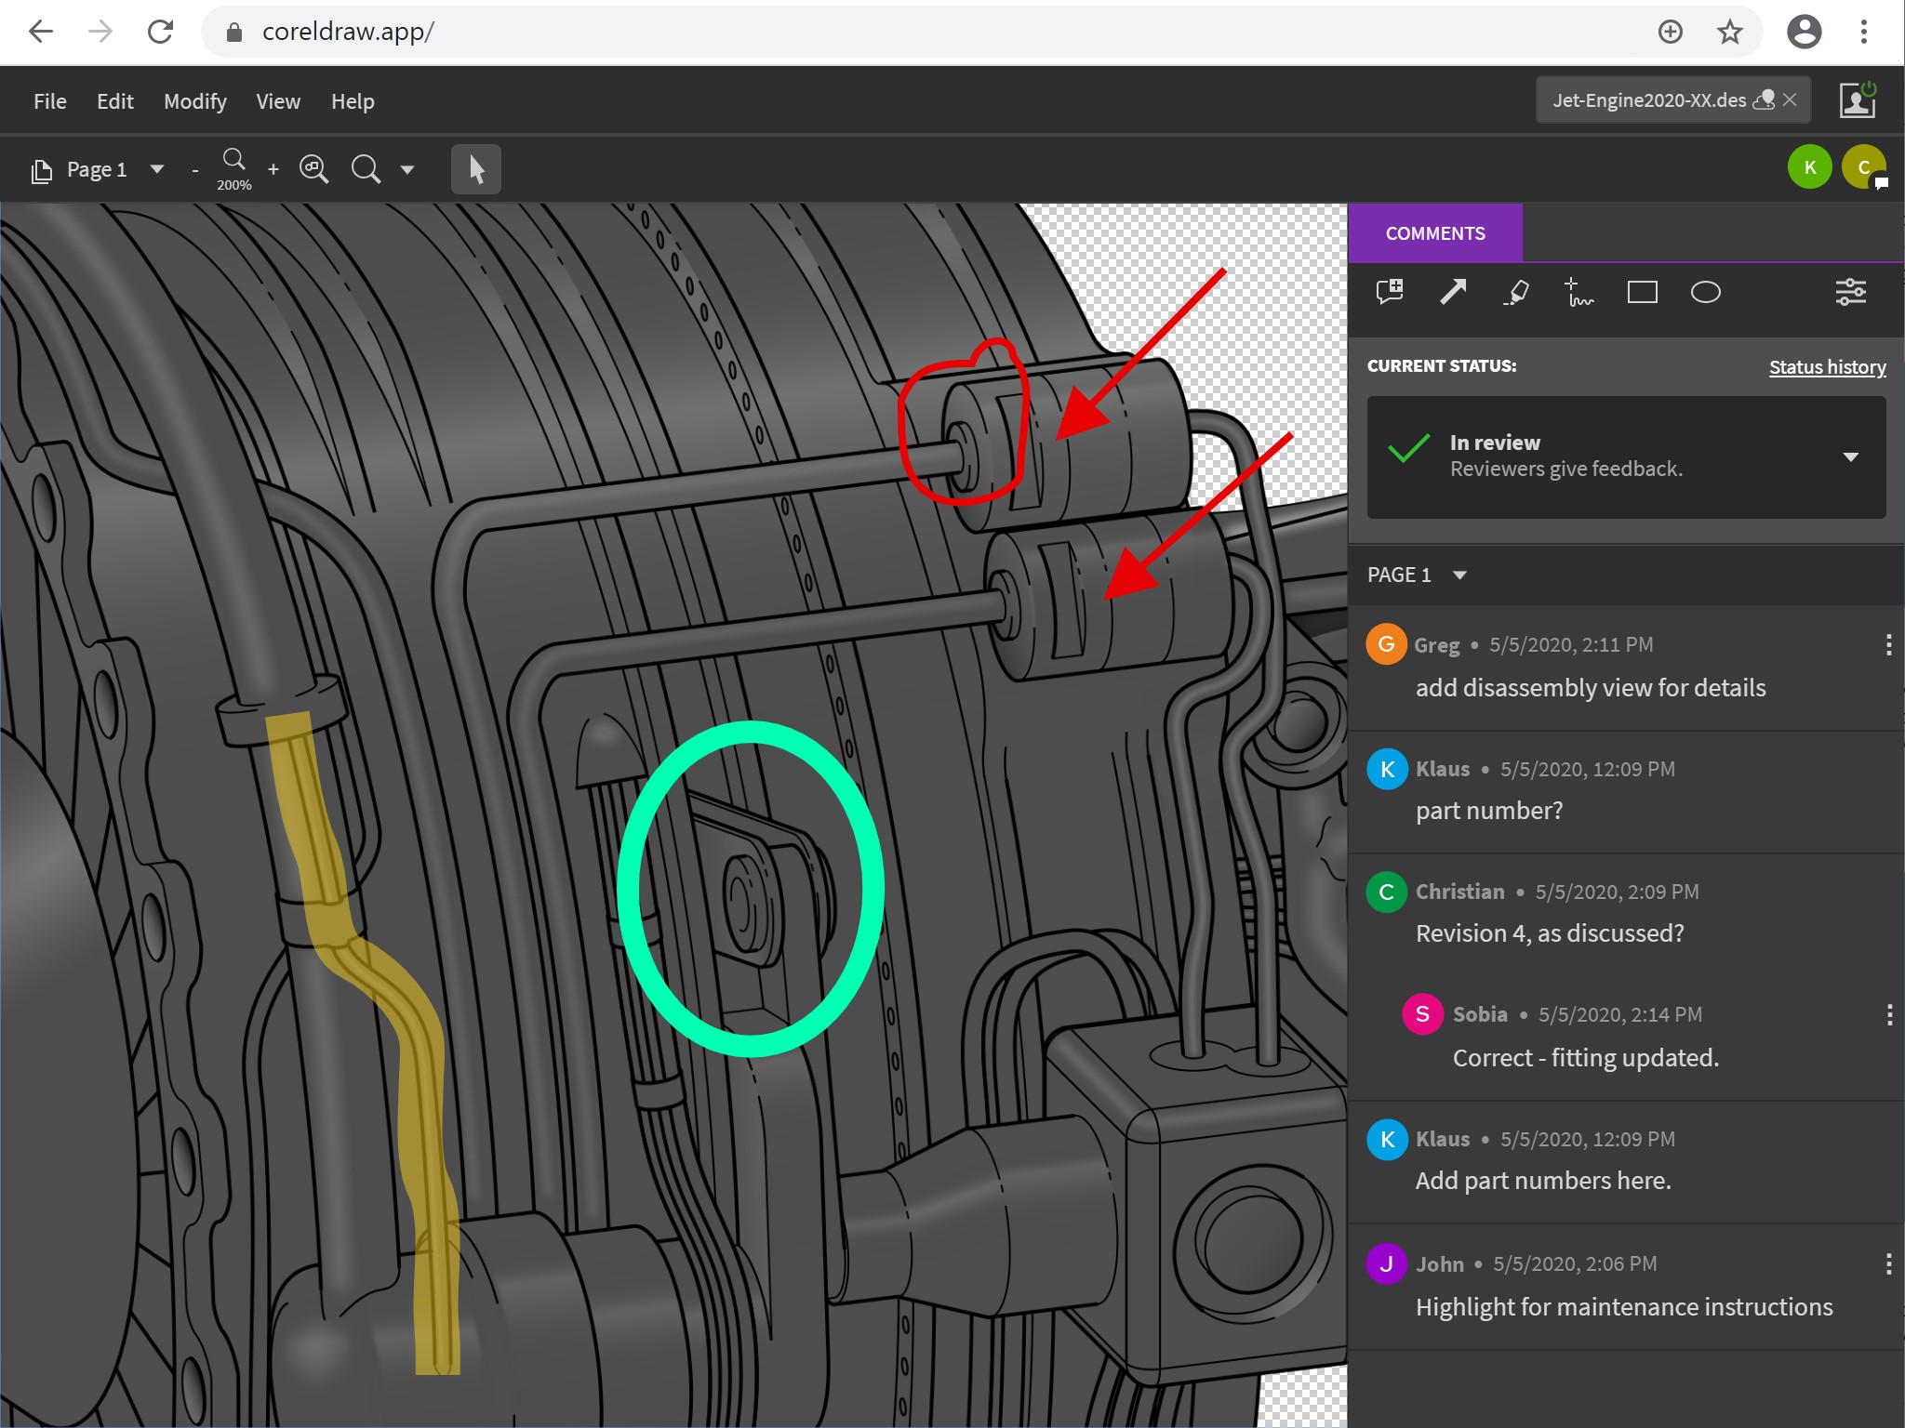Toggle the current In review status
This screenshot has height=1428, width=1905.
point(1849,455)
